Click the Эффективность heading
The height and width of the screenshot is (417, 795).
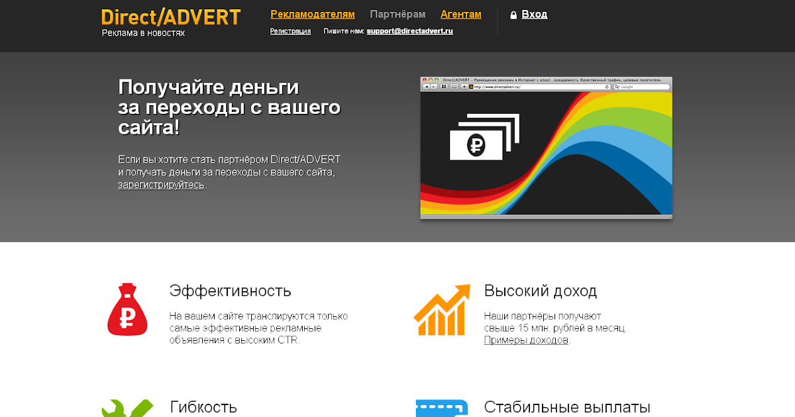click(230, 291)
